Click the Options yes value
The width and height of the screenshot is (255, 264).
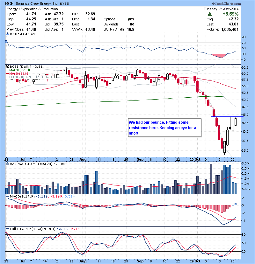click(131, 19)
